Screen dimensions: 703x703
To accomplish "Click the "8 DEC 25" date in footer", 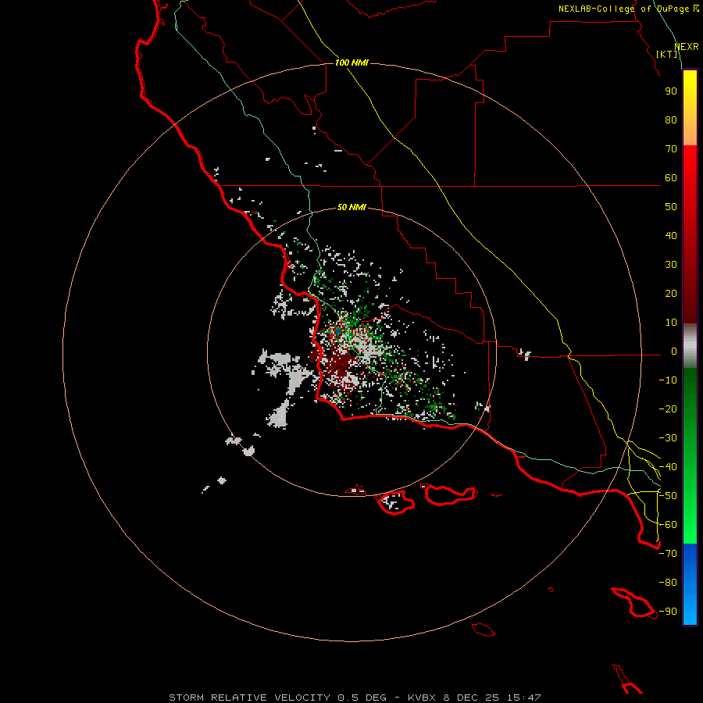I will pyautogui.click(x=472, y=698).
